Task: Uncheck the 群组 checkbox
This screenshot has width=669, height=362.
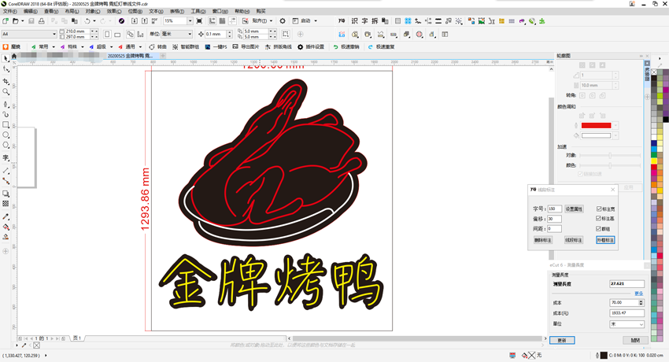Action: coord(599,229)
